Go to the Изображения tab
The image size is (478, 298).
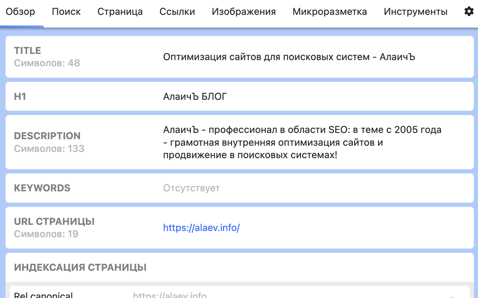(x=243, y=12)
